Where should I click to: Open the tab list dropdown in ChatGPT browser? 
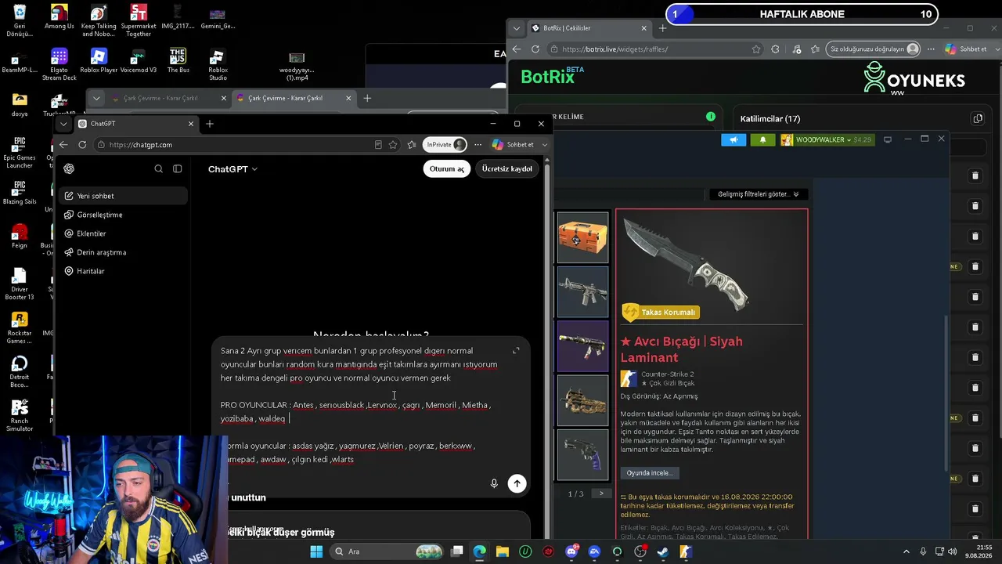[63, 124]
